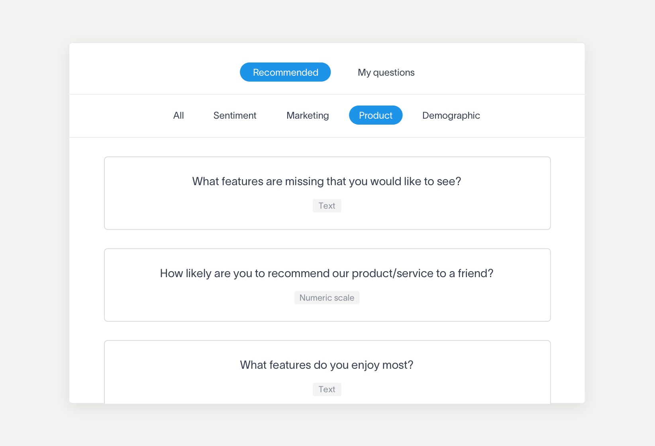Choose the Demographic category
Viewport: 655px width, 446px height.
point(451,115)
